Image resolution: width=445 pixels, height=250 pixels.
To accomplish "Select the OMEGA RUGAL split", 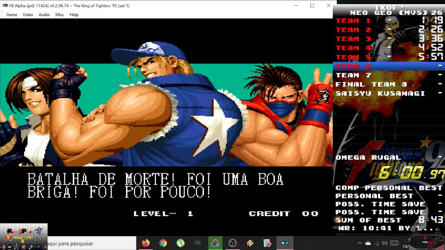I will pyautogui.click(x=389, y=157).
